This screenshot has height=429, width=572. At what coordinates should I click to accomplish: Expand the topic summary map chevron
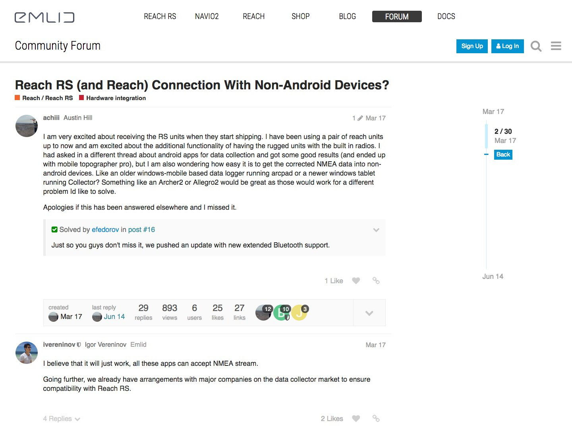pos(369,313)
